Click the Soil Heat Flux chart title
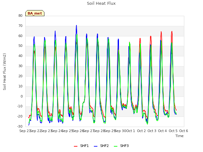203x152 pixels. 101,3
